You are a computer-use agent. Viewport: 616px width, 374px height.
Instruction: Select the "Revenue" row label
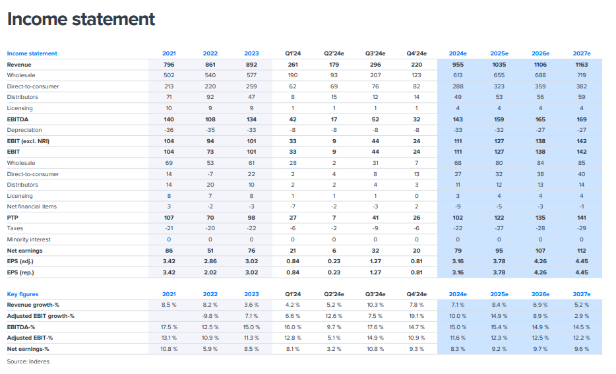[19, 65]
